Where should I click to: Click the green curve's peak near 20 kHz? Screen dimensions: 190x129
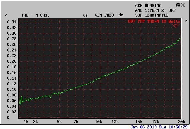click(x=180, y=38)
